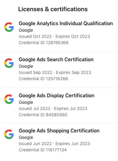
Task: Click Google issuer under Ads Search Certification
Action: pos(26,67)
